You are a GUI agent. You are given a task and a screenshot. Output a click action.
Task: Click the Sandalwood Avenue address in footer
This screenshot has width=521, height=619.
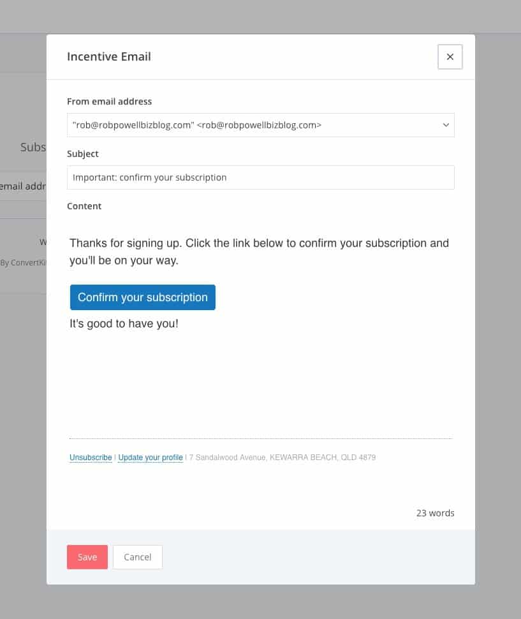click(282, 458)
